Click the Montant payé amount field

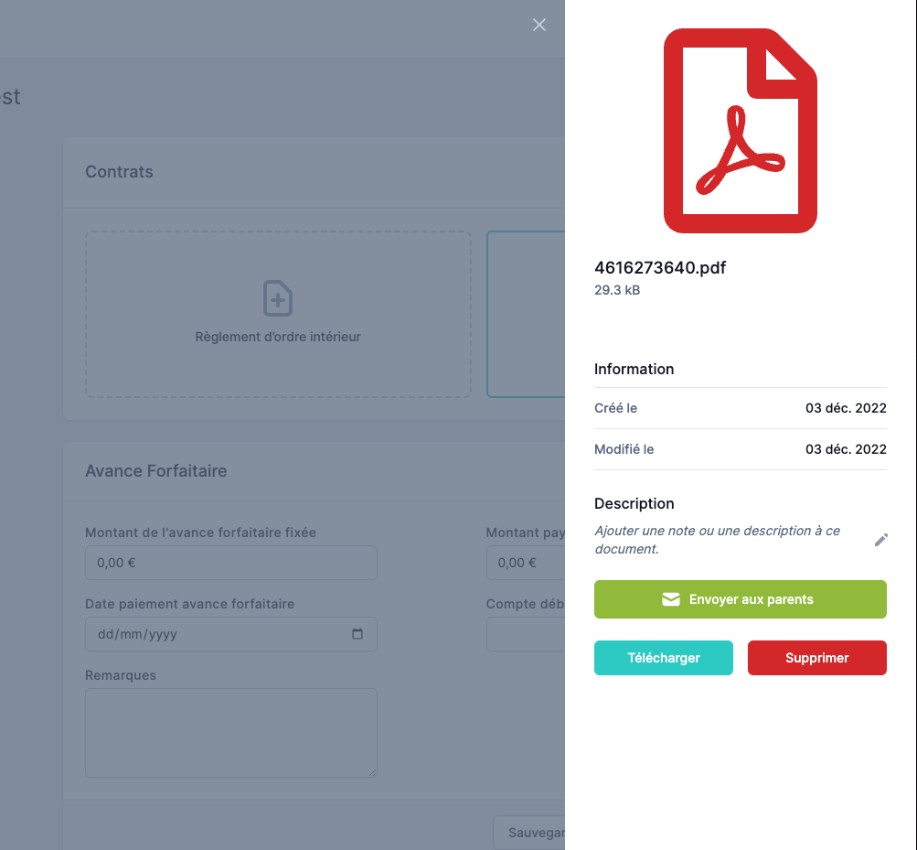coord(526,563)
